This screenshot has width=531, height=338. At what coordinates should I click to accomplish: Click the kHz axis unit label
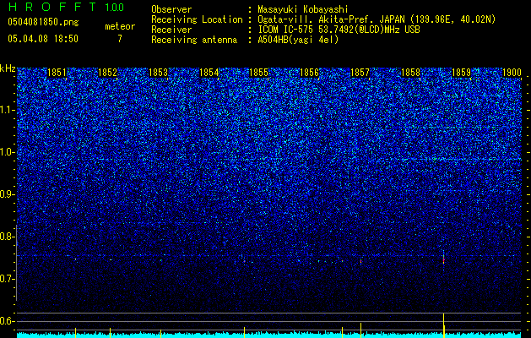coord(8,68)
